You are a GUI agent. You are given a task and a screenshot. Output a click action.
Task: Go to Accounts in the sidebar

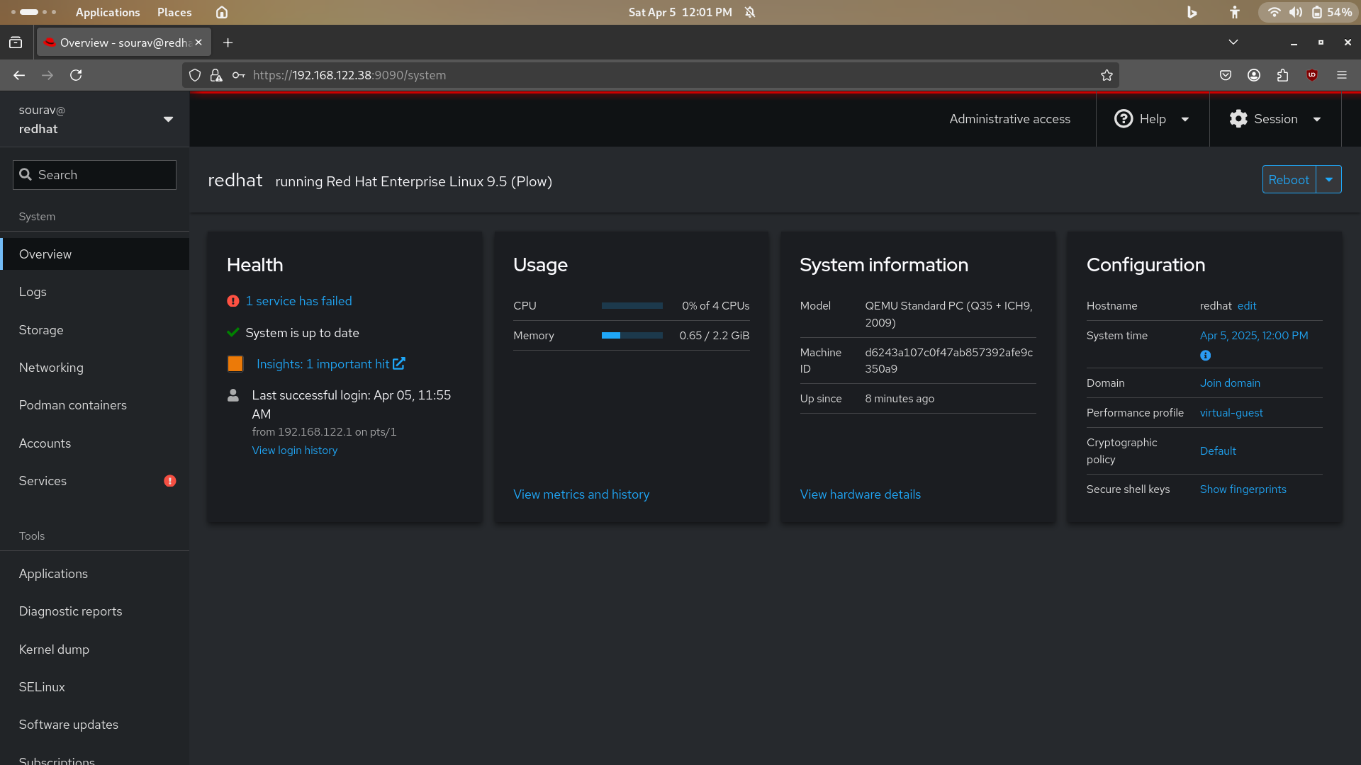(x=95, y=443)
